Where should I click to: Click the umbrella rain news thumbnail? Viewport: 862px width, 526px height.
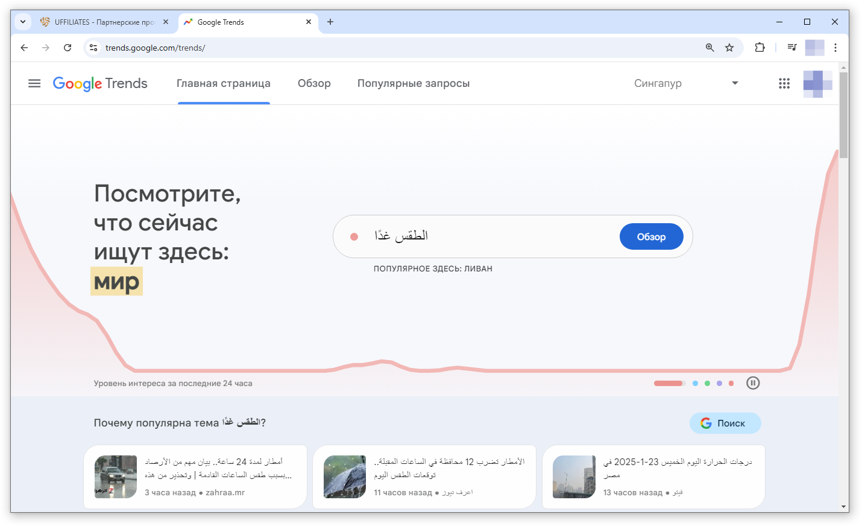click(x=345, y=477)
